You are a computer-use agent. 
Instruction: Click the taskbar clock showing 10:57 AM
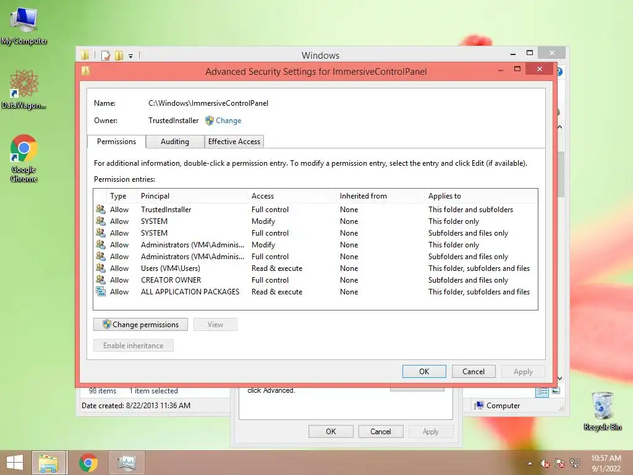pos(606,463)
